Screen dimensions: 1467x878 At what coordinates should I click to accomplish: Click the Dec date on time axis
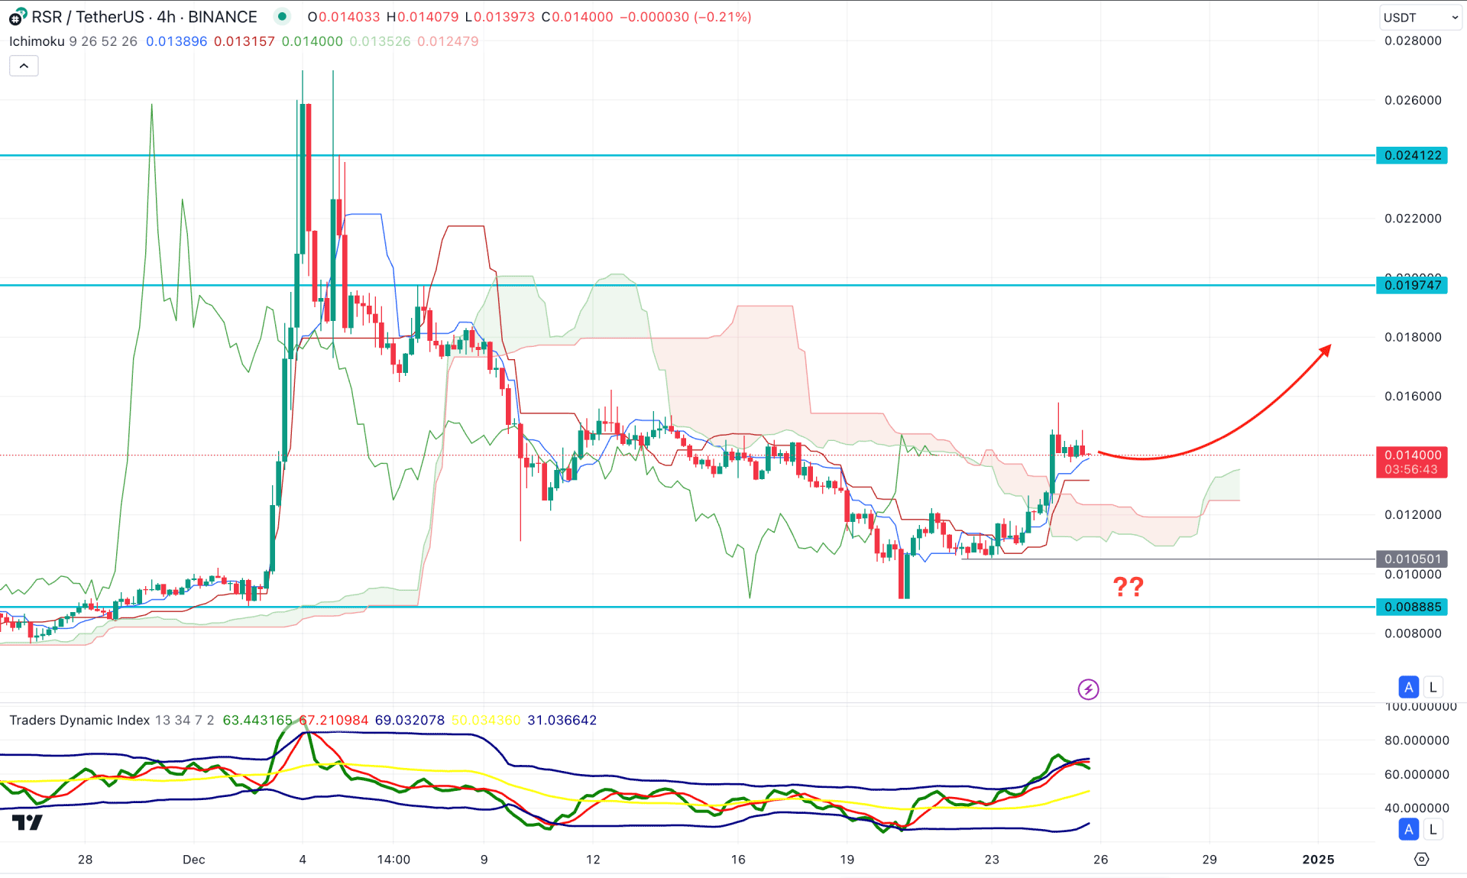coord(194,859)
